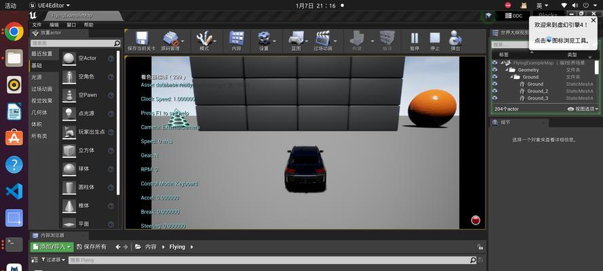Open the Blueprints (蓝图) dropdown arrow
This screenshot has height=271, width=603.
307,41
